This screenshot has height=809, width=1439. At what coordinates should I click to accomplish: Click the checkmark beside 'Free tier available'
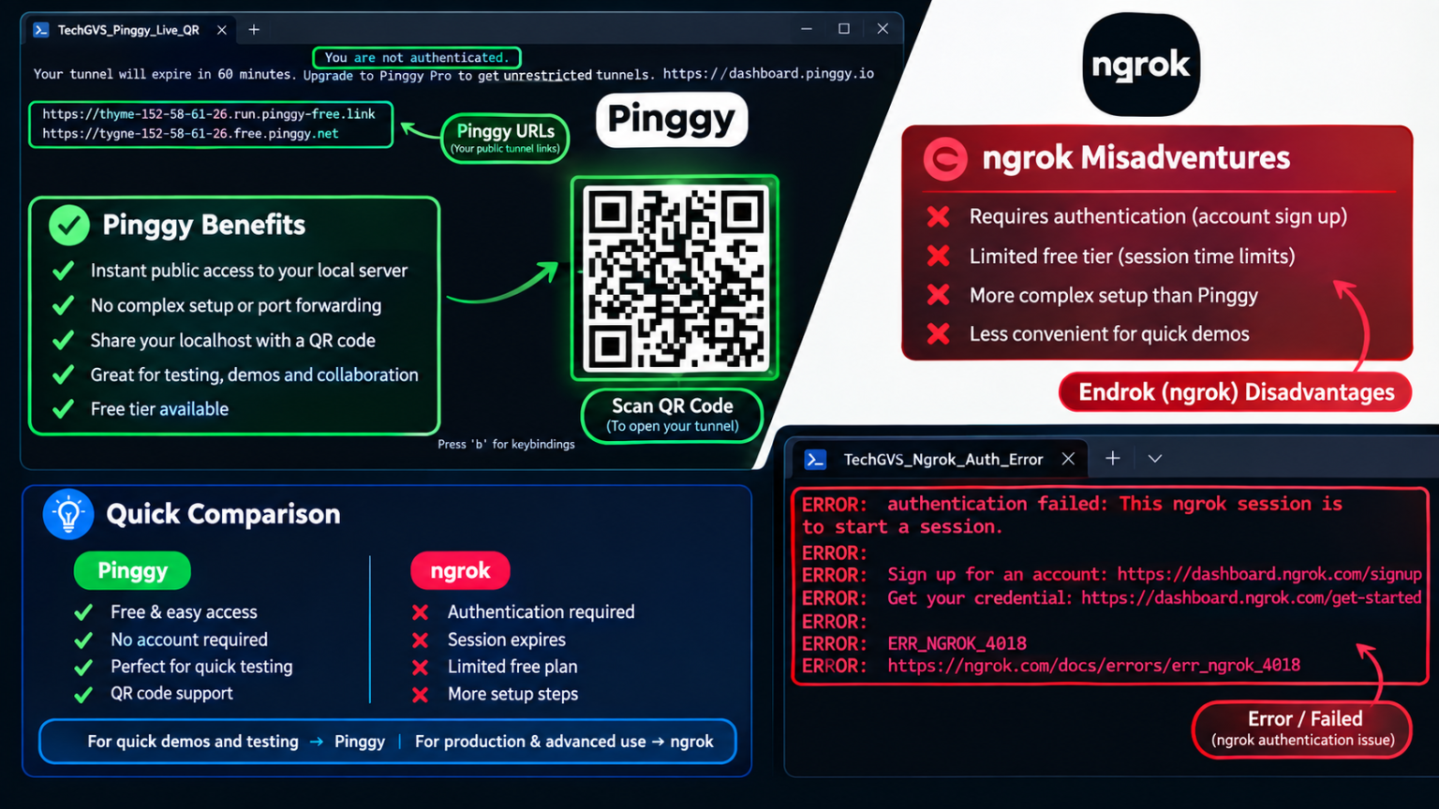coord(64,409)
